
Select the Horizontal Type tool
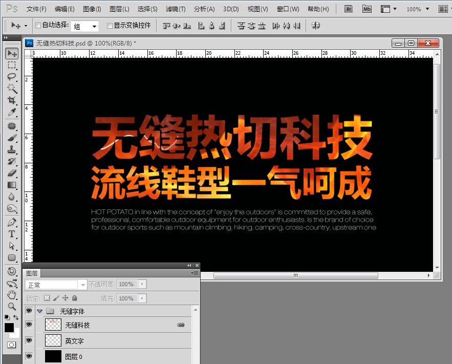tap(12, 234)
